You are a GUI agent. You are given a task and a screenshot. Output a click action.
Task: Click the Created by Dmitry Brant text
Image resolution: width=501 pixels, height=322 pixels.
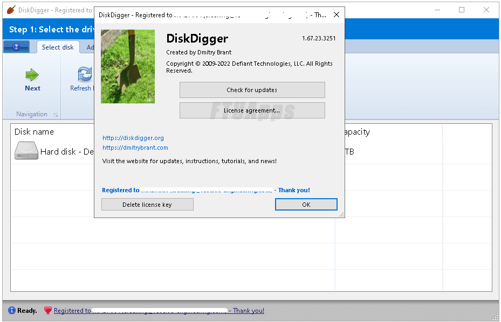coord(199,52)
